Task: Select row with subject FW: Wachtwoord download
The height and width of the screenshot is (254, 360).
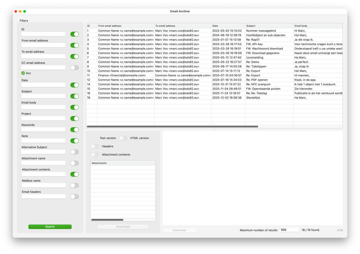Action: 214,49
